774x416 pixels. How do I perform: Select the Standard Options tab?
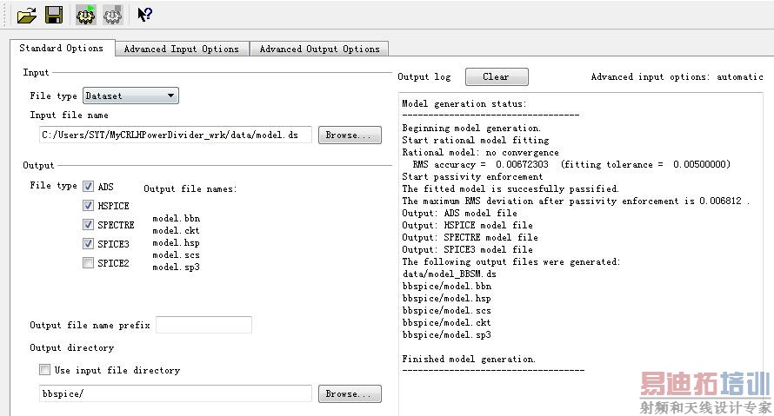(61, 49)
